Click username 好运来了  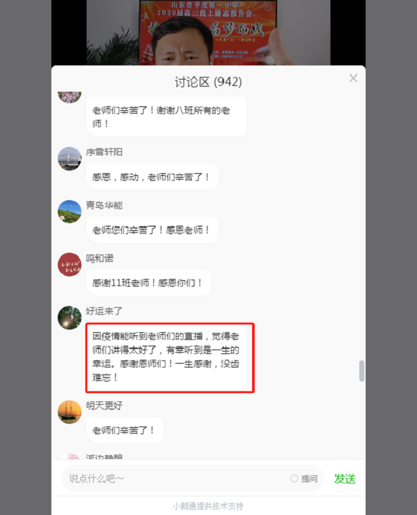click(x=104, y=311)
